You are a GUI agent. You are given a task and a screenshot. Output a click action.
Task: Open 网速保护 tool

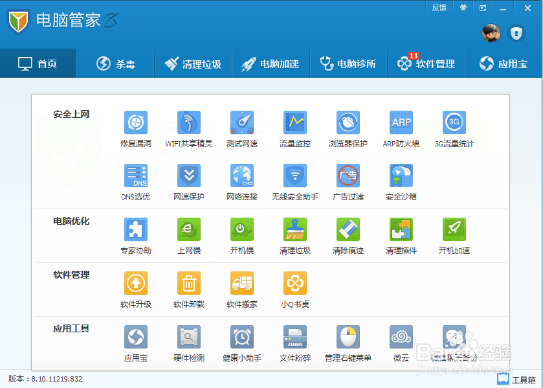tap(189, 176)
